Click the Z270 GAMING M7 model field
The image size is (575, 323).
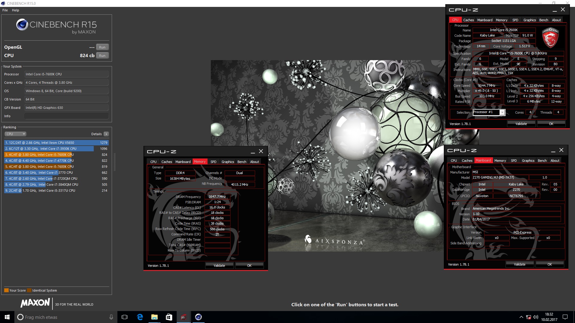(500, 177)
